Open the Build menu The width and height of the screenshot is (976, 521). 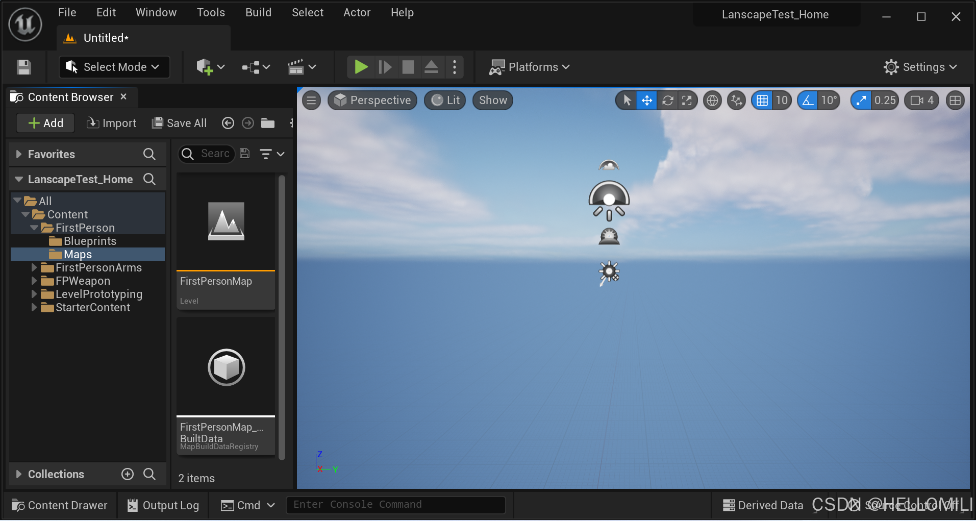pos(258,13)
